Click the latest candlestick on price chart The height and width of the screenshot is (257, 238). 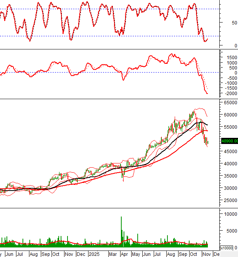[207, 142]
